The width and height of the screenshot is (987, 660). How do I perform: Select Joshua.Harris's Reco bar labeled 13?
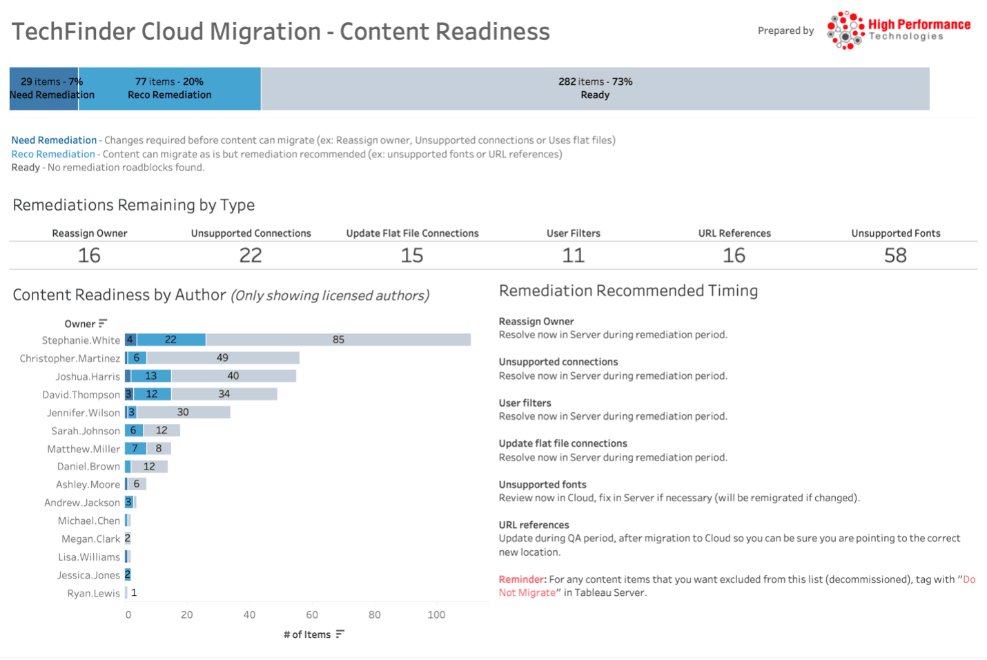click(151, 376)
